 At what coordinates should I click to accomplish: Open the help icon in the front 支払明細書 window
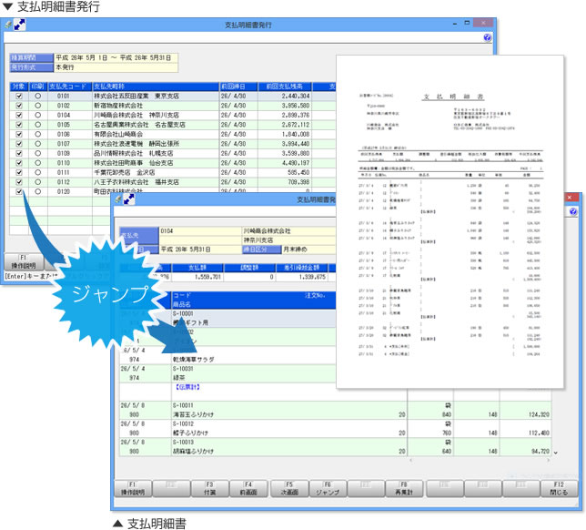click(573, 211)
